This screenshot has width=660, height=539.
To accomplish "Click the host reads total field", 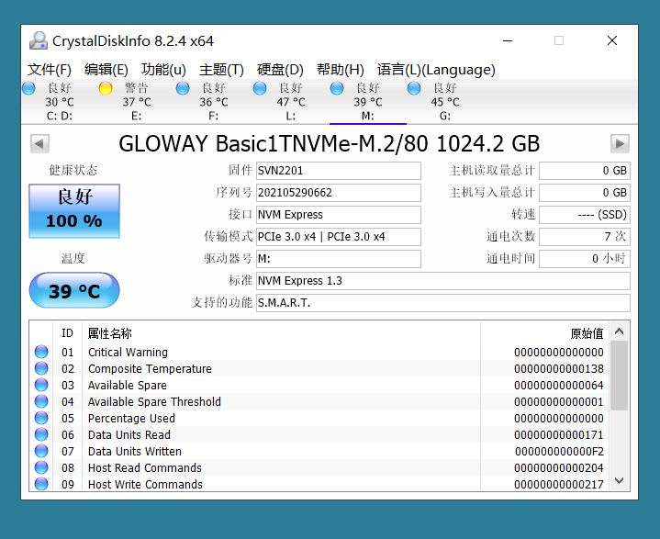I will (585, 171).
